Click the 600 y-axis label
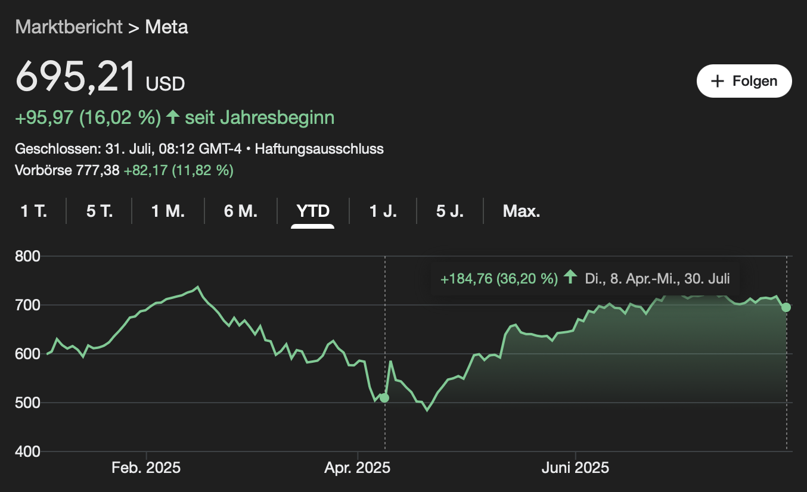Screen dimensions: 807x492 [27, 354]
